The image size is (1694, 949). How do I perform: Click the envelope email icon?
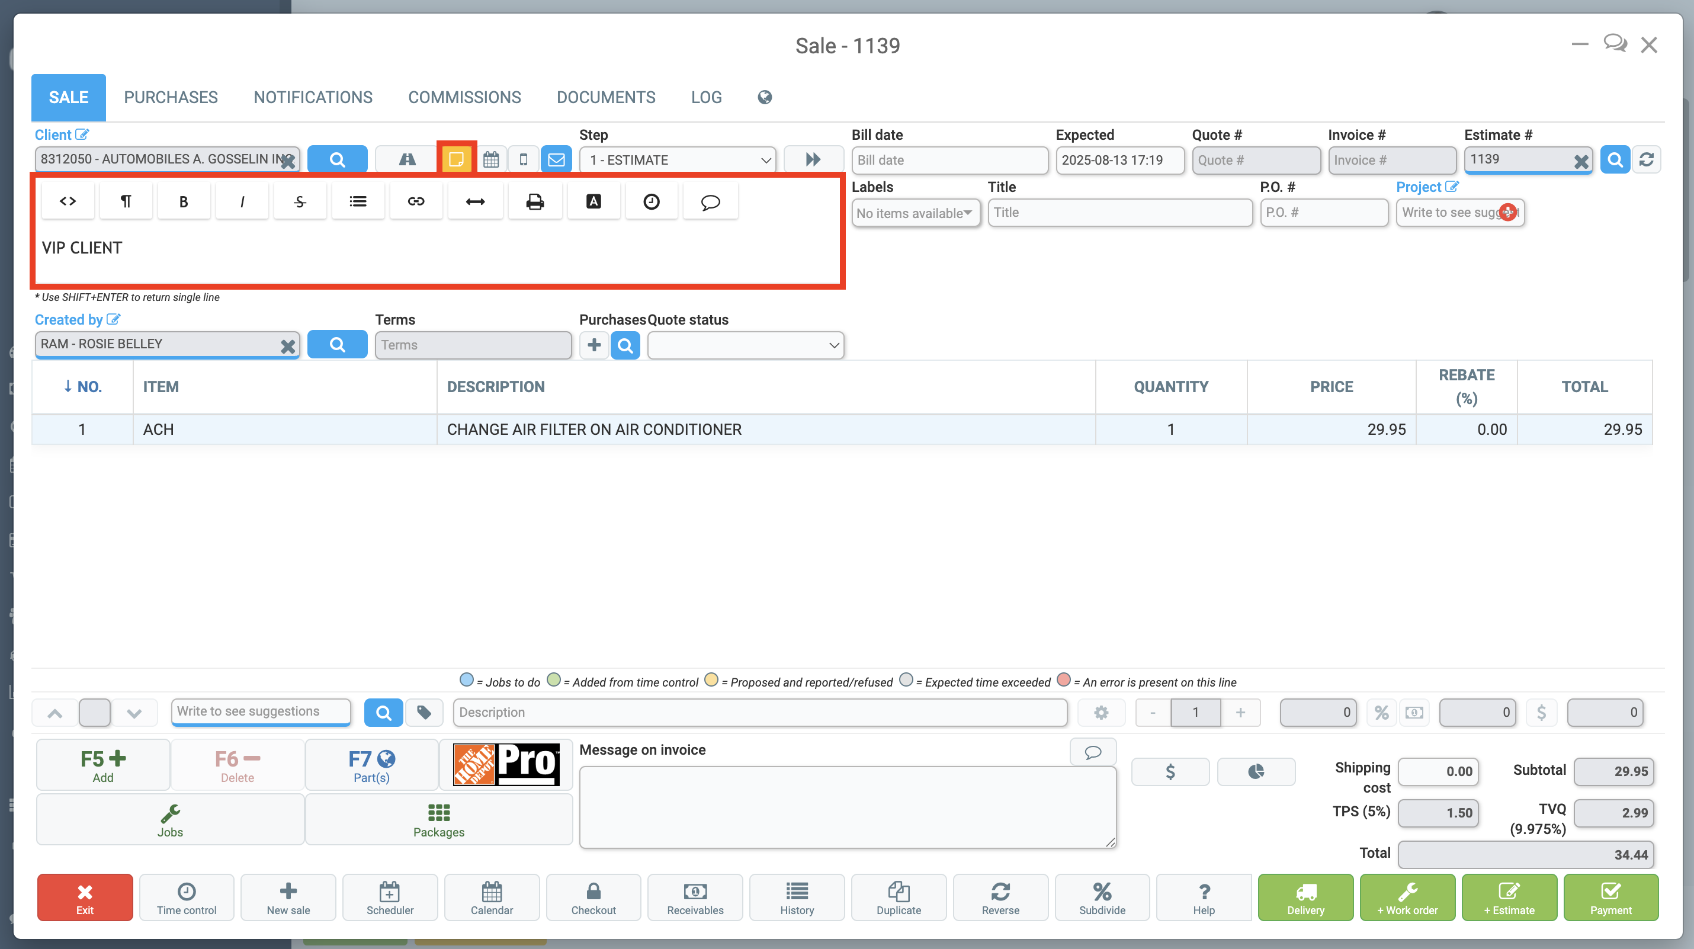click(556, 159)
